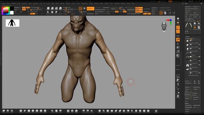Click Load Tools From Project button
The image size is (204, 115).
193,9
